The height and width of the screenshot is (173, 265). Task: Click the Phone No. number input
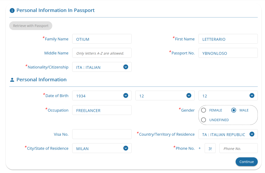pyautogui.click(x=238, y=148)
